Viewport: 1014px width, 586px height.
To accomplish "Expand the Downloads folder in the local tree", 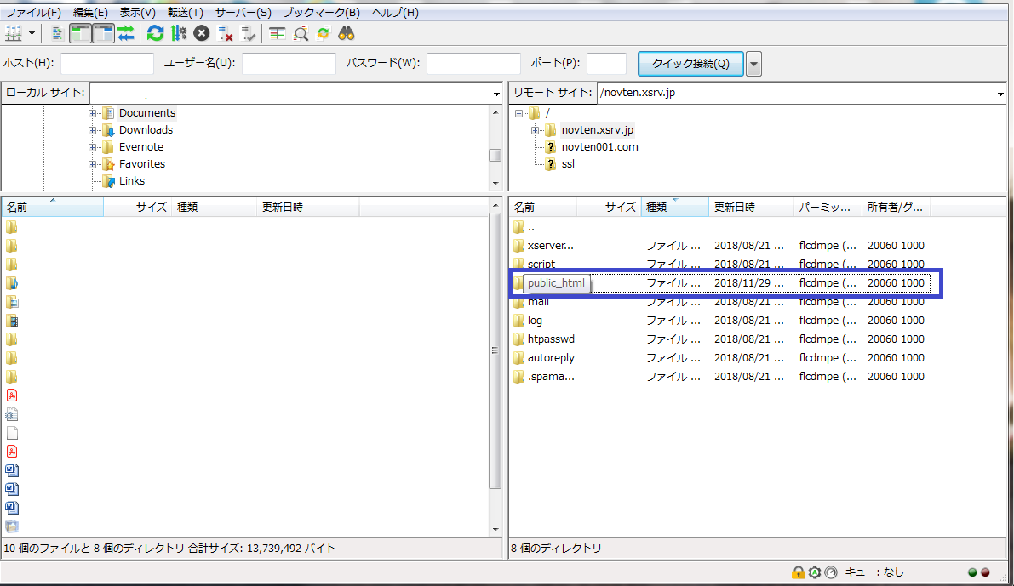I will (x=92, y=130).
